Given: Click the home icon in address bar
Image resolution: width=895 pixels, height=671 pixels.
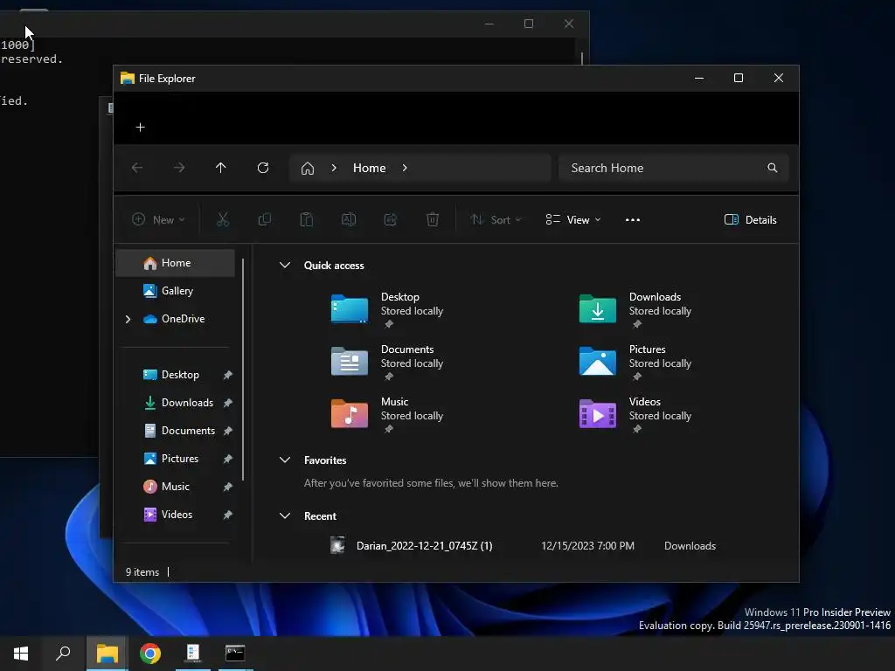Looking at the screenshot, I should 308,169.
